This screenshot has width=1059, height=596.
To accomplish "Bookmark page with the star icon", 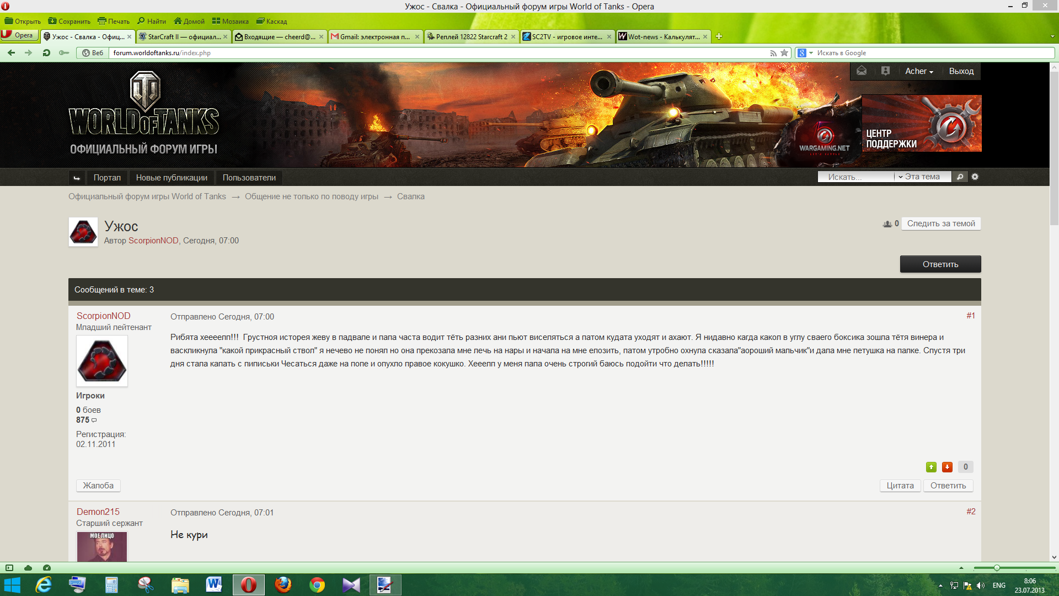I will (x=784, y=53).
